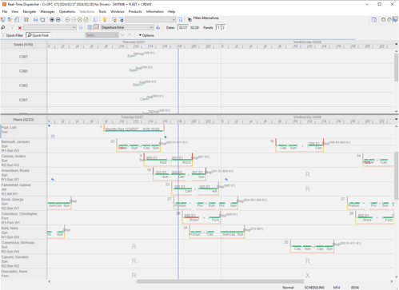This screenshot has width=399, height=290.
Task: Click the magnifier search icon in second toolbar
Action: 3,27
